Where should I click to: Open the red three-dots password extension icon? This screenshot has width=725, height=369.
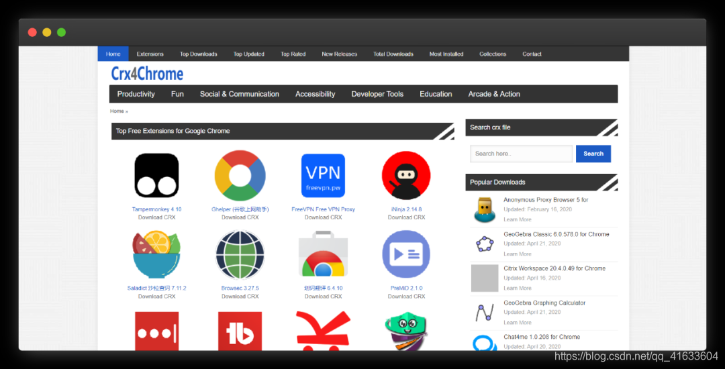pyautogui.click(x=156, y=331)
